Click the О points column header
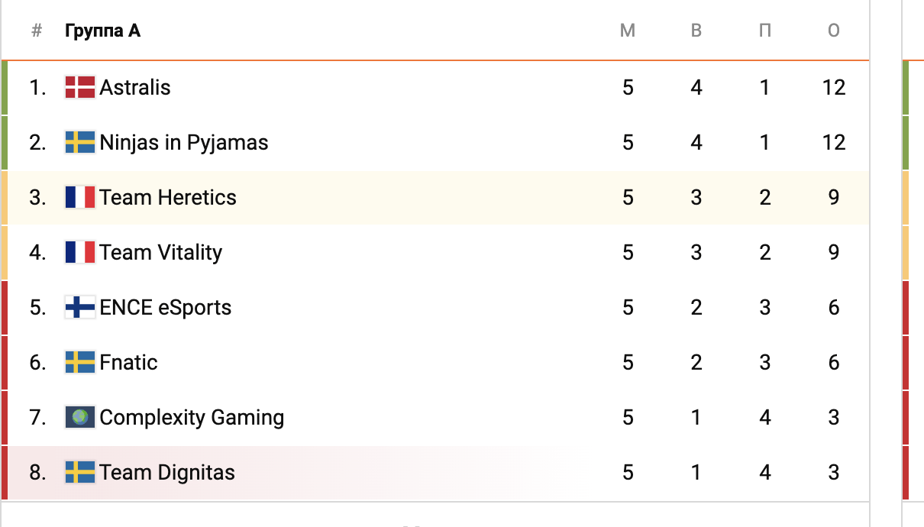Viewport: 924px width, 527px height. tap(834, 31)
